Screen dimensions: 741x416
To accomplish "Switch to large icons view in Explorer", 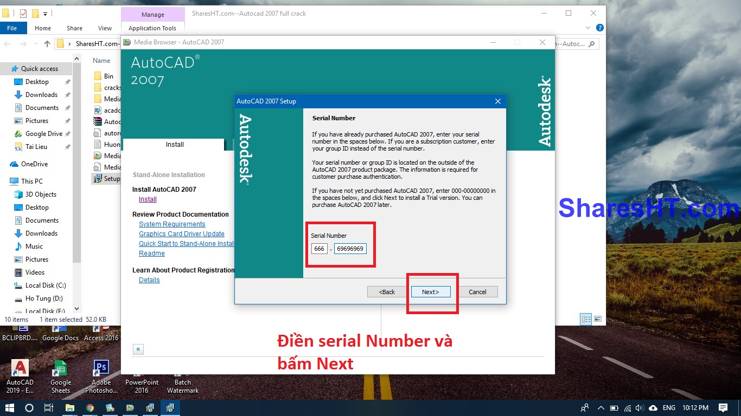I will [598, 320].
